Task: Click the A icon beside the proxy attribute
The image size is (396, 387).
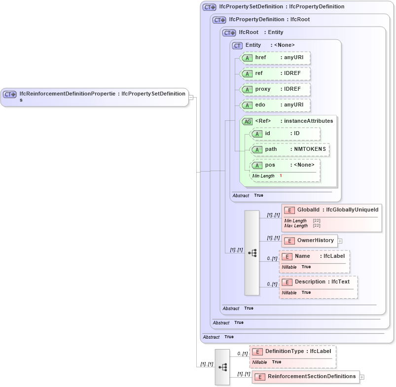Action: (x=247, y=89)
